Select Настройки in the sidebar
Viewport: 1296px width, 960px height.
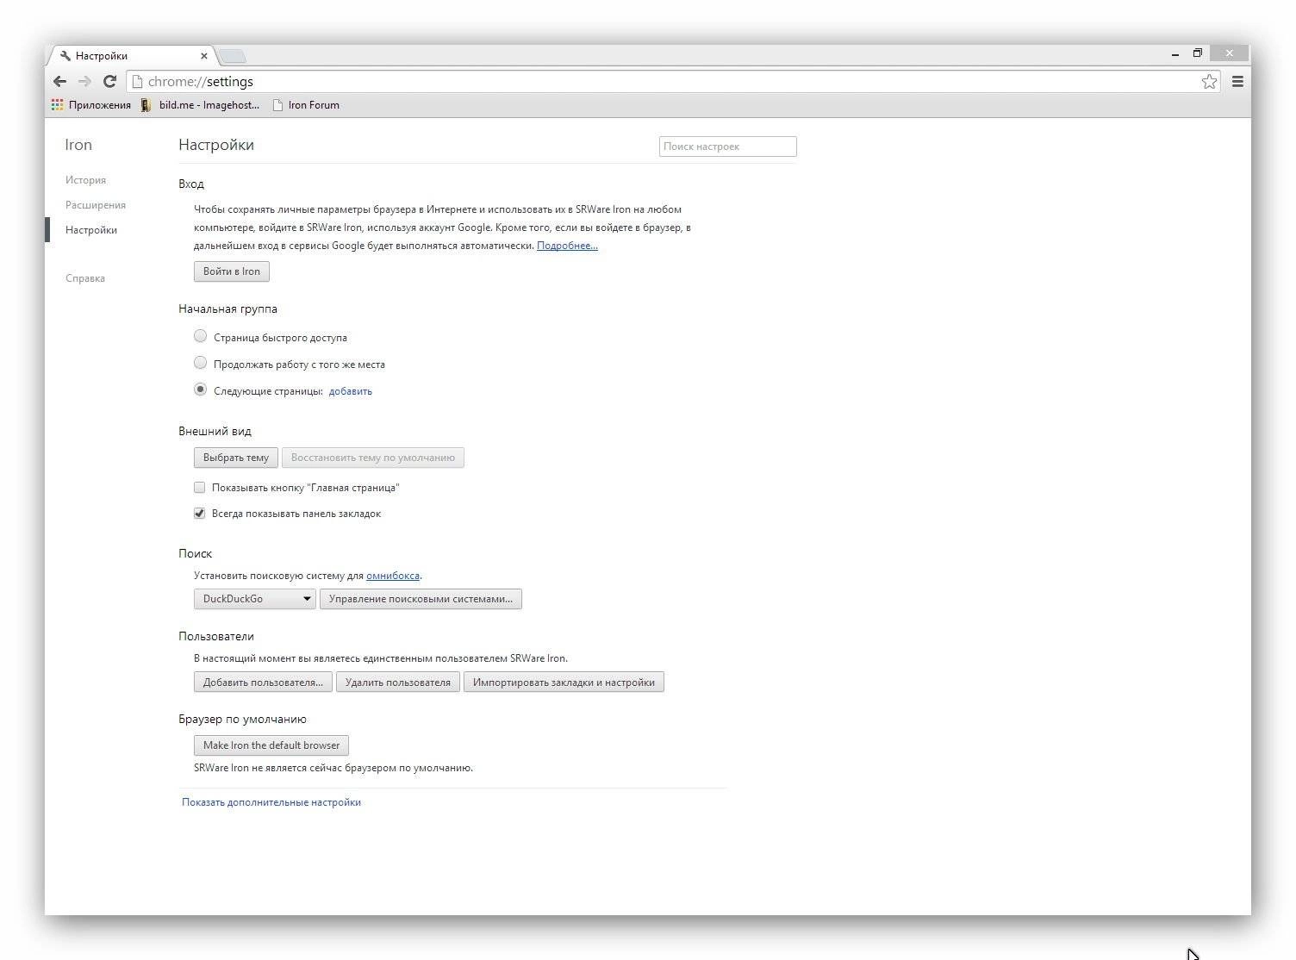[91, 230]
